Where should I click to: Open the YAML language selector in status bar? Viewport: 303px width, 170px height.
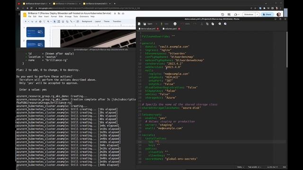click(x=241, y=167)
